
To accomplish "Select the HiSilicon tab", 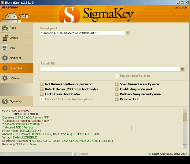I will coord(16,78).
